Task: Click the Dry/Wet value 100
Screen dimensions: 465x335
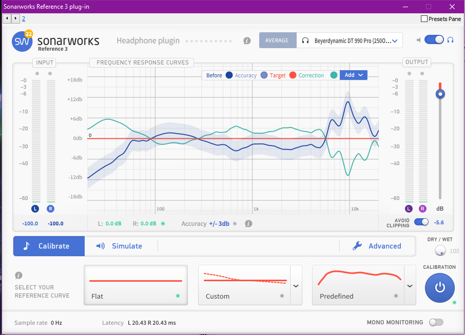Action: [x=454, y=251]
